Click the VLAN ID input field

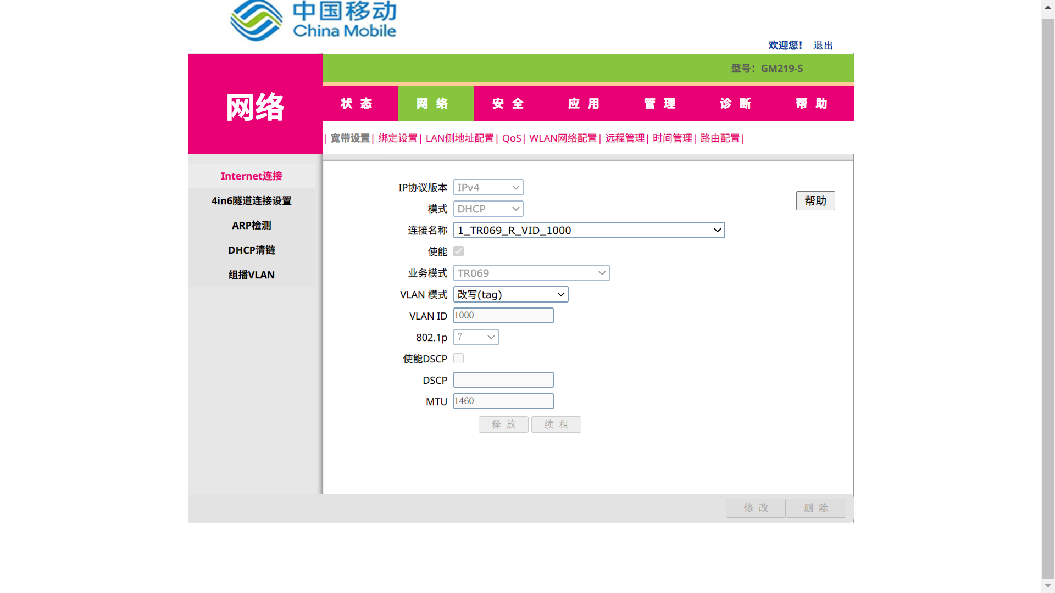pyautogui.click(x=503, y=315)
